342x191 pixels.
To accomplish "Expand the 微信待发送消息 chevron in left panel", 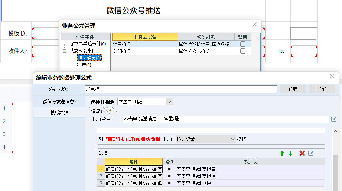I will pyautogui.click(x=76, y=101).
